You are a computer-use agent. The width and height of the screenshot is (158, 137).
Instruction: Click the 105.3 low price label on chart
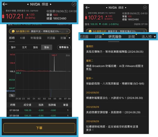18,73
